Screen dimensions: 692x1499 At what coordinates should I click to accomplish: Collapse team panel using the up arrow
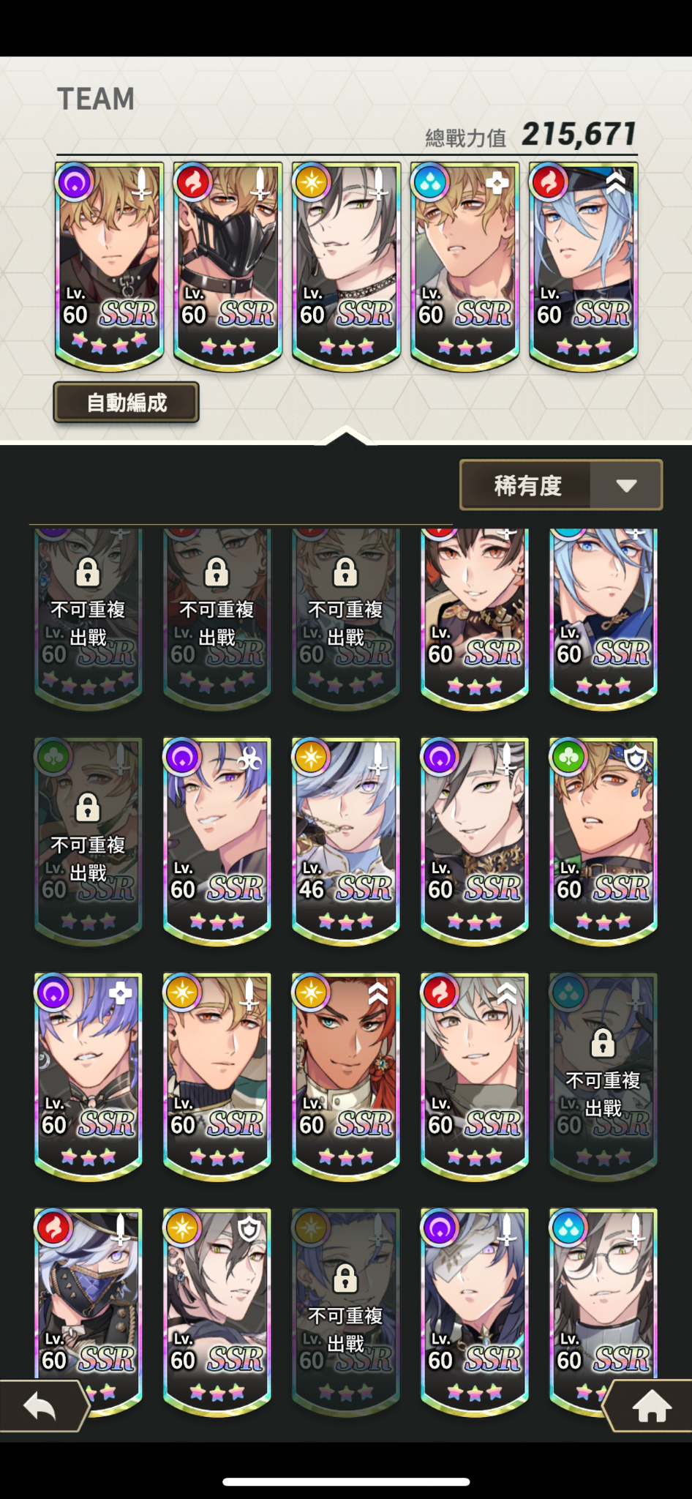(x=345, y=437)
